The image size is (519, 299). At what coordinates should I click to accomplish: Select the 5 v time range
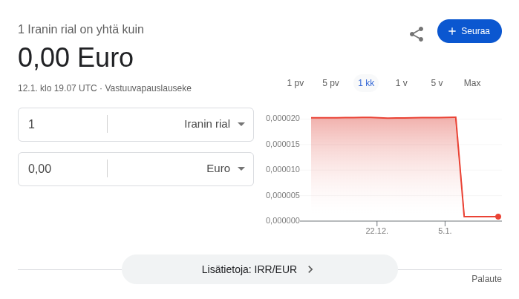point(437,83)
